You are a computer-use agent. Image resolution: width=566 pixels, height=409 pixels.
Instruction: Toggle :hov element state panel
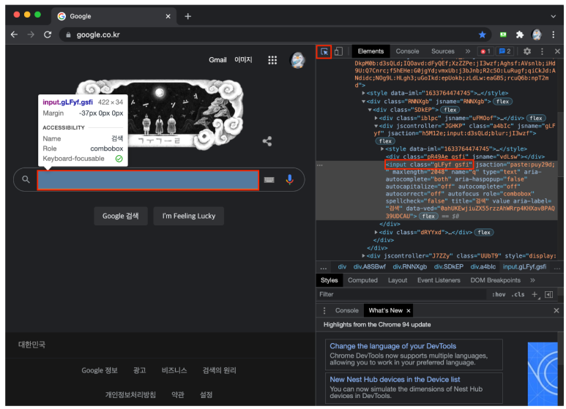[x=499, y=294]
